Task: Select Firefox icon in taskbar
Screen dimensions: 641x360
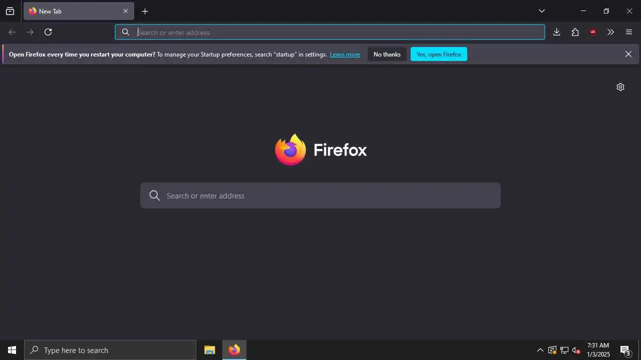Action: (234, 350)
